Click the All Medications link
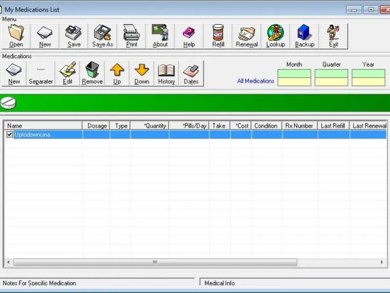 click(x=255, y=81)
